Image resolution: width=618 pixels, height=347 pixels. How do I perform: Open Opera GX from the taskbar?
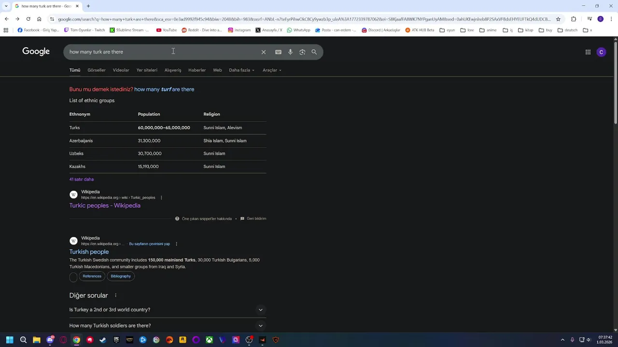tap(63, 340)
